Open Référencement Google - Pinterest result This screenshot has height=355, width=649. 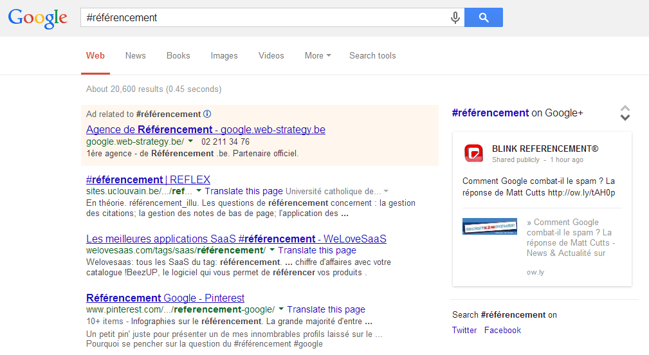(x=165, y=298)
